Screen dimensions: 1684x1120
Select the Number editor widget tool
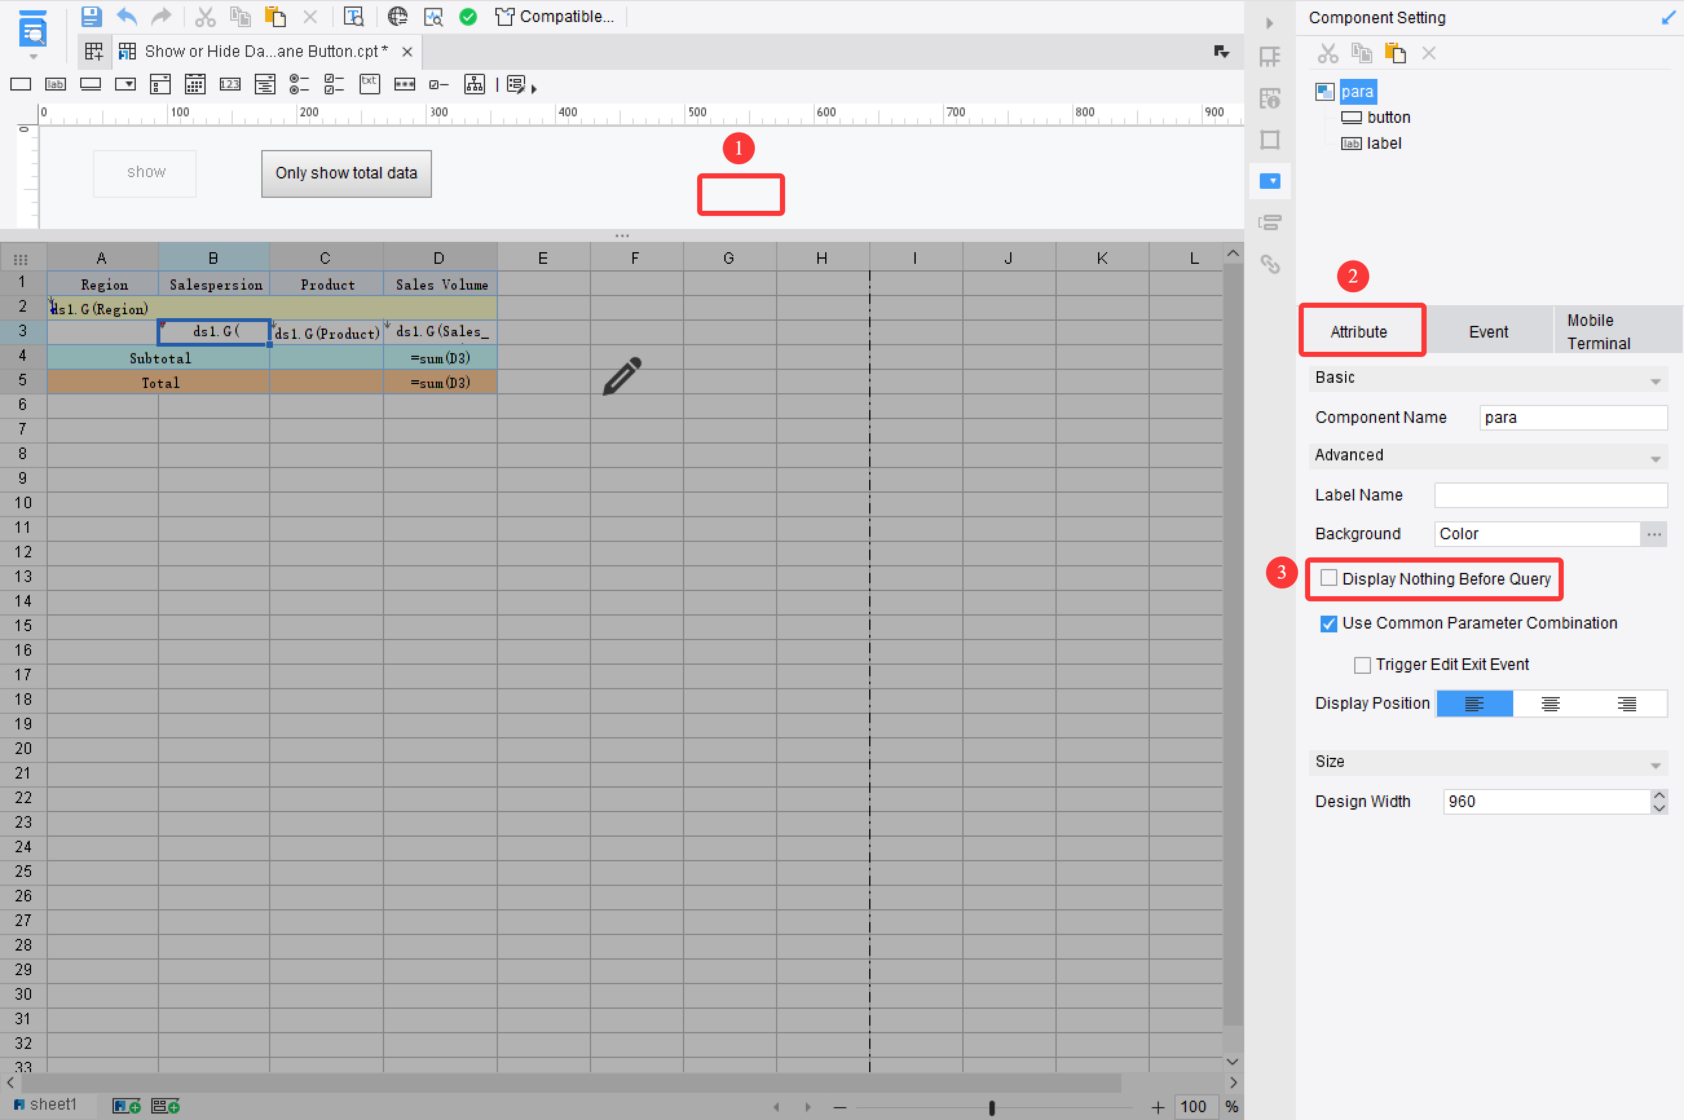tap(230, 84)
